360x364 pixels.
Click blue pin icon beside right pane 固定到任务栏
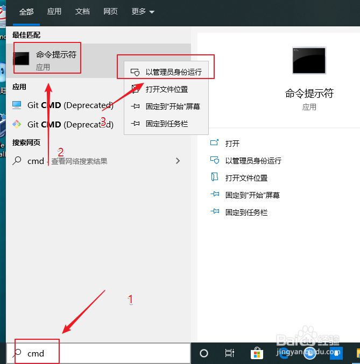(215, 211)
